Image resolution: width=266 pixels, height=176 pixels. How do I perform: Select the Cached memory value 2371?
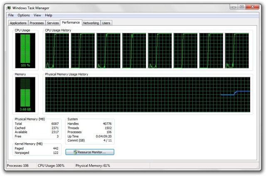point(55,128)
